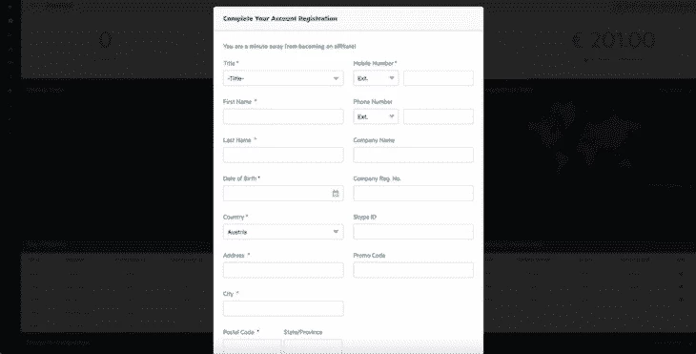The height and width of the screenshot is (354, 696).
Task: Click the Address text field
Action: 283,270
